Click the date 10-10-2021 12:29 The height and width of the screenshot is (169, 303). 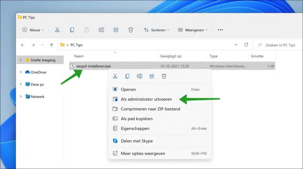point(174,66)
